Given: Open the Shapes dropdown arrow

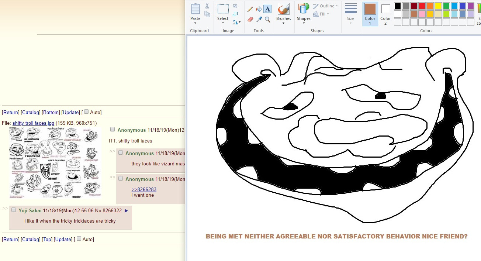Looking at the screenshot, I should click(x=304, y=24).
